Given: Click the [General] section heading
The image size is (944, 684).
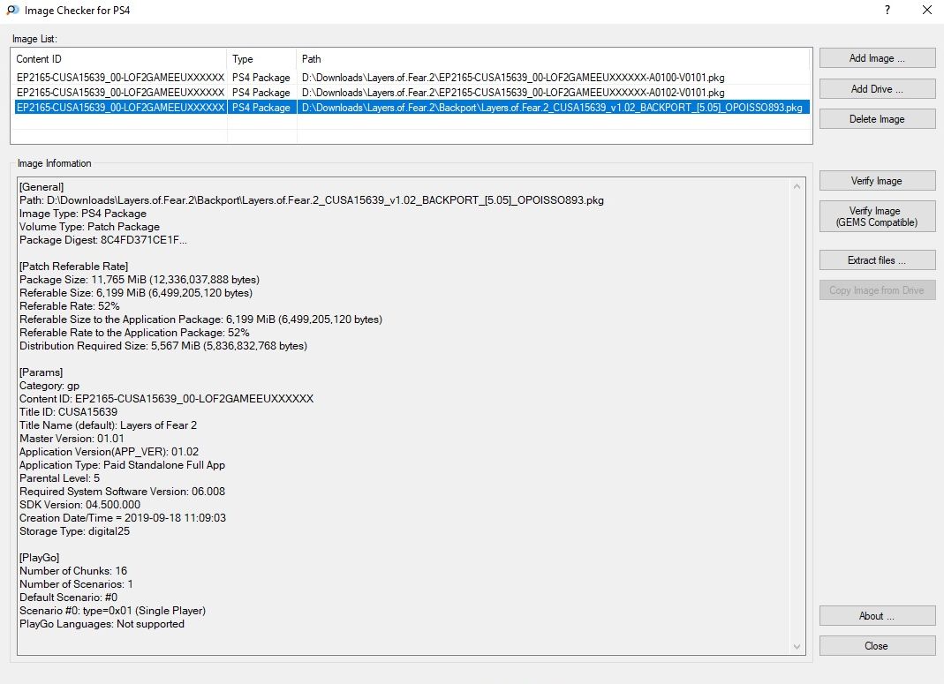Looking at the screenshot, I should tap(42, 187).
